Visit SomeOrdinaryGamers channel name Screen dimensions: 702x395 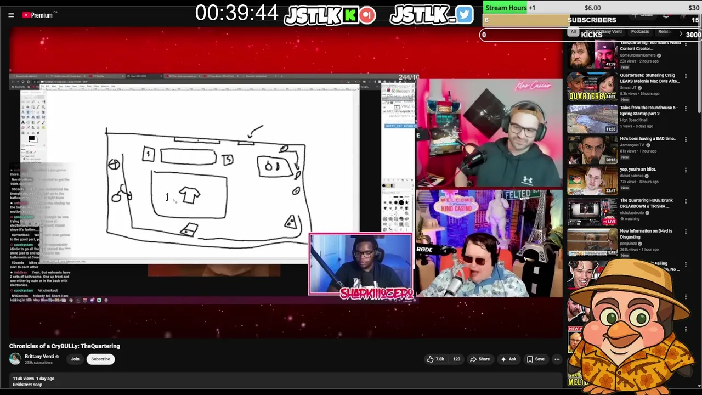(638, 55)
